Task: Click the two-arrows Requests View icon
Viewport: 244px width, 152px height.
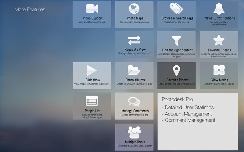Action: coord(134,40)
